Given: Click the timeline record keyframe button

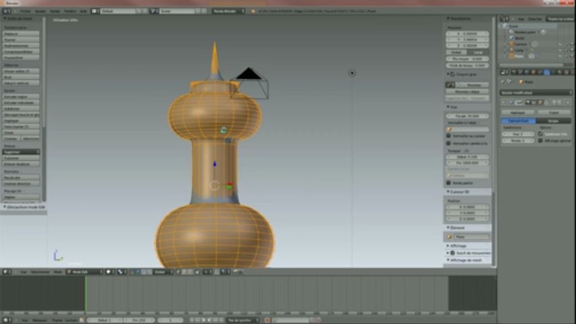Looking at the screenshot, I should (267, 320).
